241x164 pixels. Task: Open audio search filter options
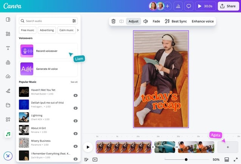(x=74, y=21)
